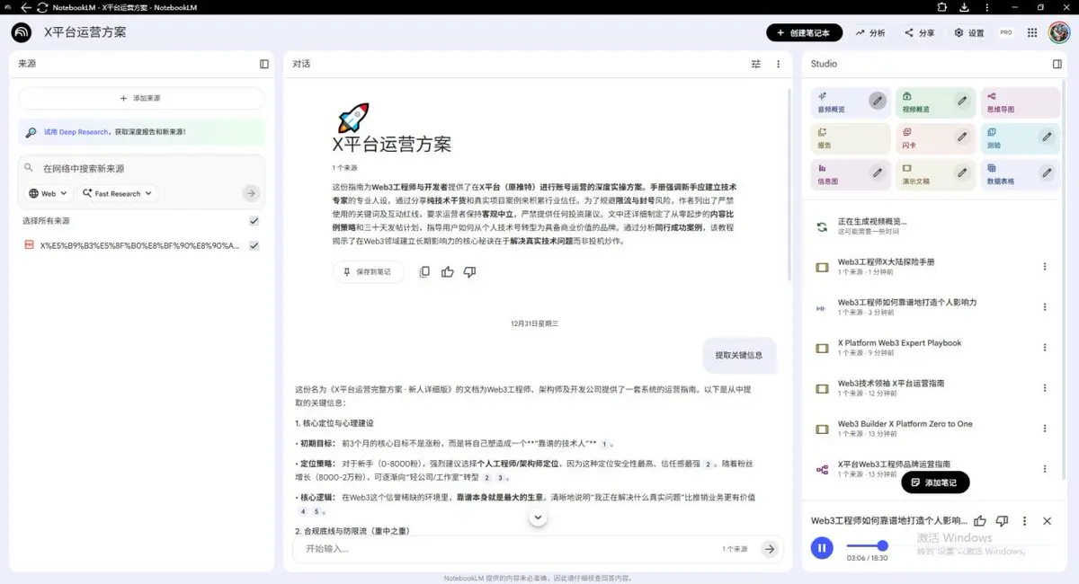Check the 选择所有来源 select-all checkbox
1079x584 pixels.
[x=254, y=220]
